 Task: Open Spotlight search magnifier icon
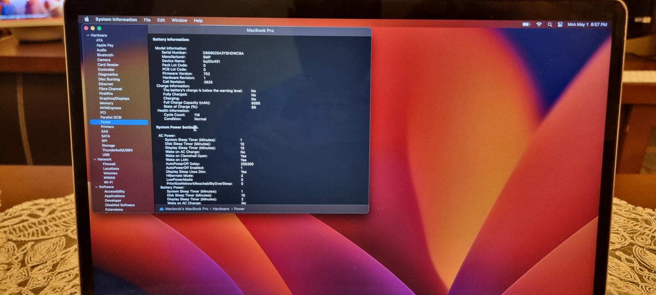click(550, 25)
